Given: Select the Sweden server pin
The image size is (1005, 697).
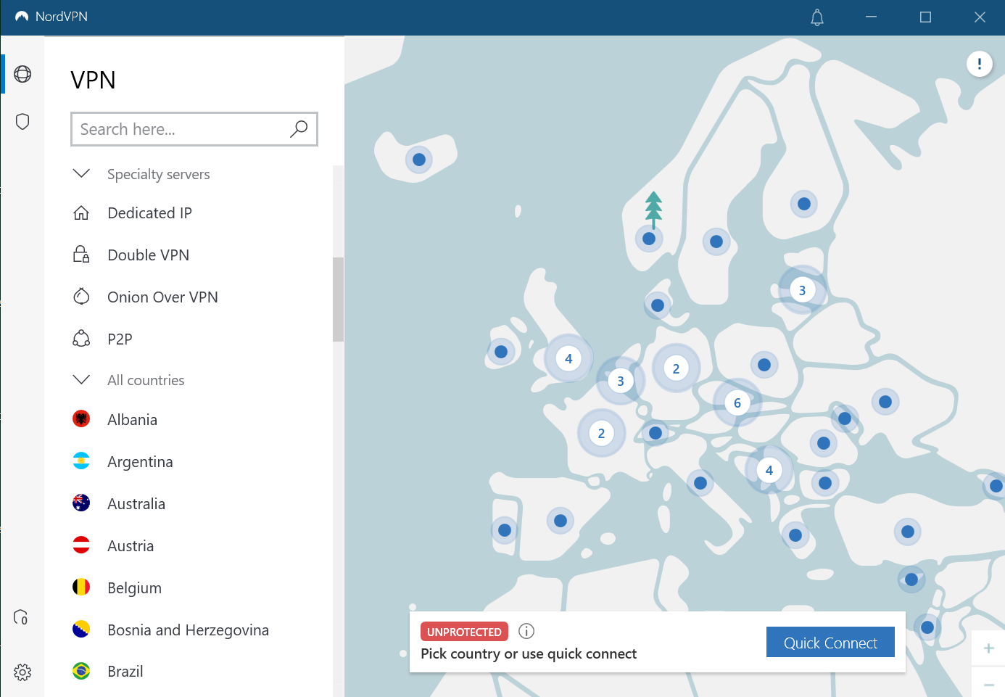Looking at the screenshot, I should (x=716, y=242).
